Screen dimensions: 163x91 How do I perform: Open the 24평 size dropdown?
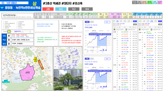107,22
